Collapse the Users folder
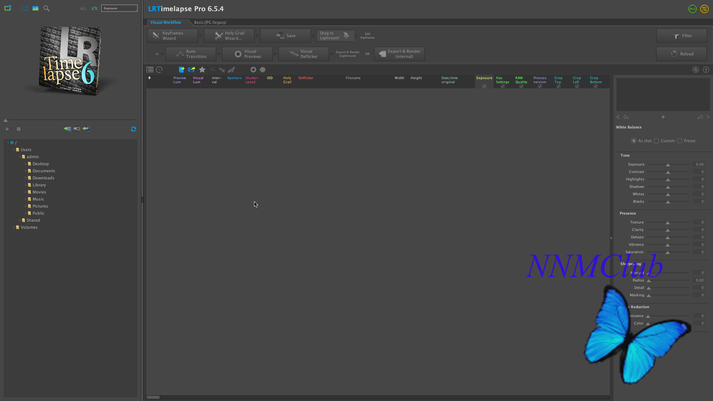This screenshot has width=713, height=401. click(x=14, y=150)
